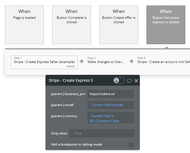Click the panel title Stripe - Create Express S

pyautogui.click(x=71, y=81)
